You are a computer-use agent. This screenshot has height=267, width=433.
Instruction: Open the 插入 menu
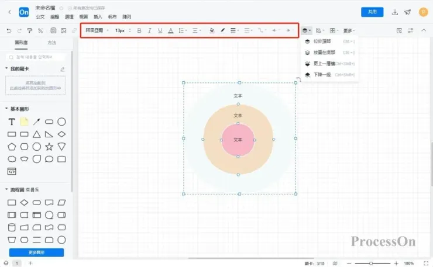click(x=98, y=17)
